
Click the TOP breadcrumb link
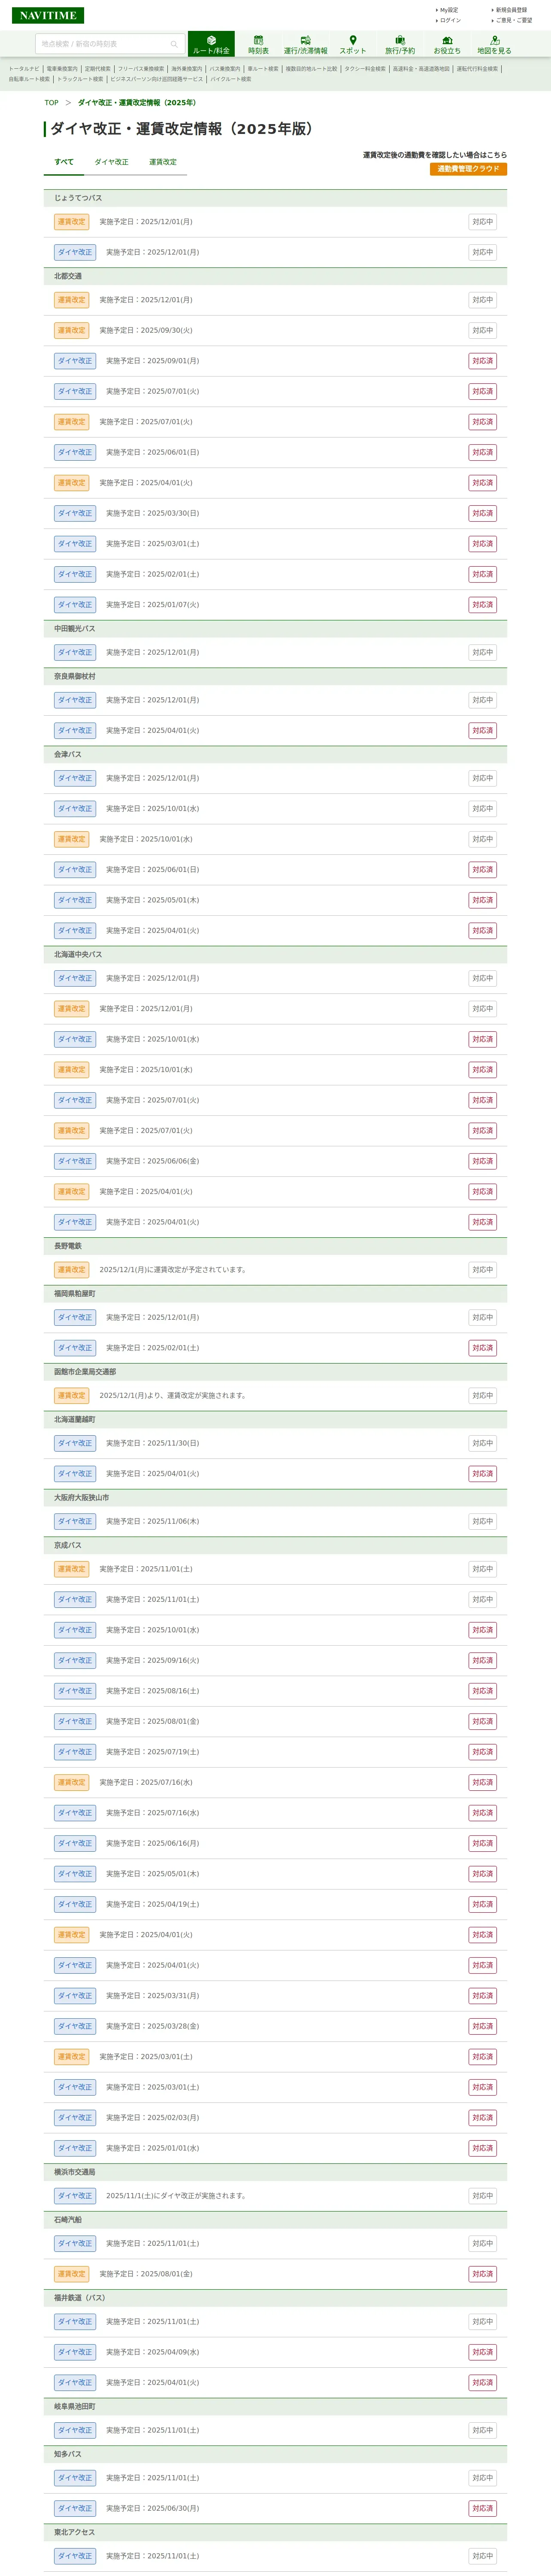pyautogui.click(x=51, y=103)
